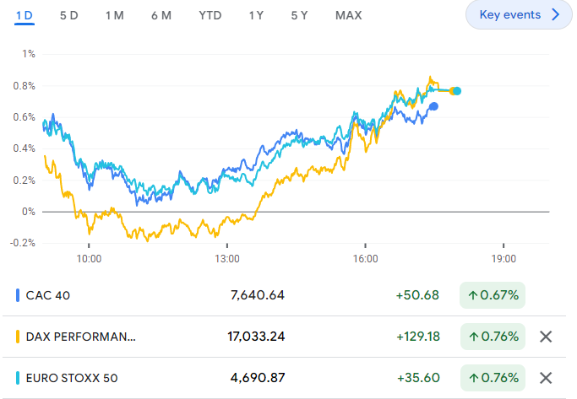This screenshot has width=577, height=399.
Task: Click the up arrow in CAC 40 badge
Action: [473, 295]
